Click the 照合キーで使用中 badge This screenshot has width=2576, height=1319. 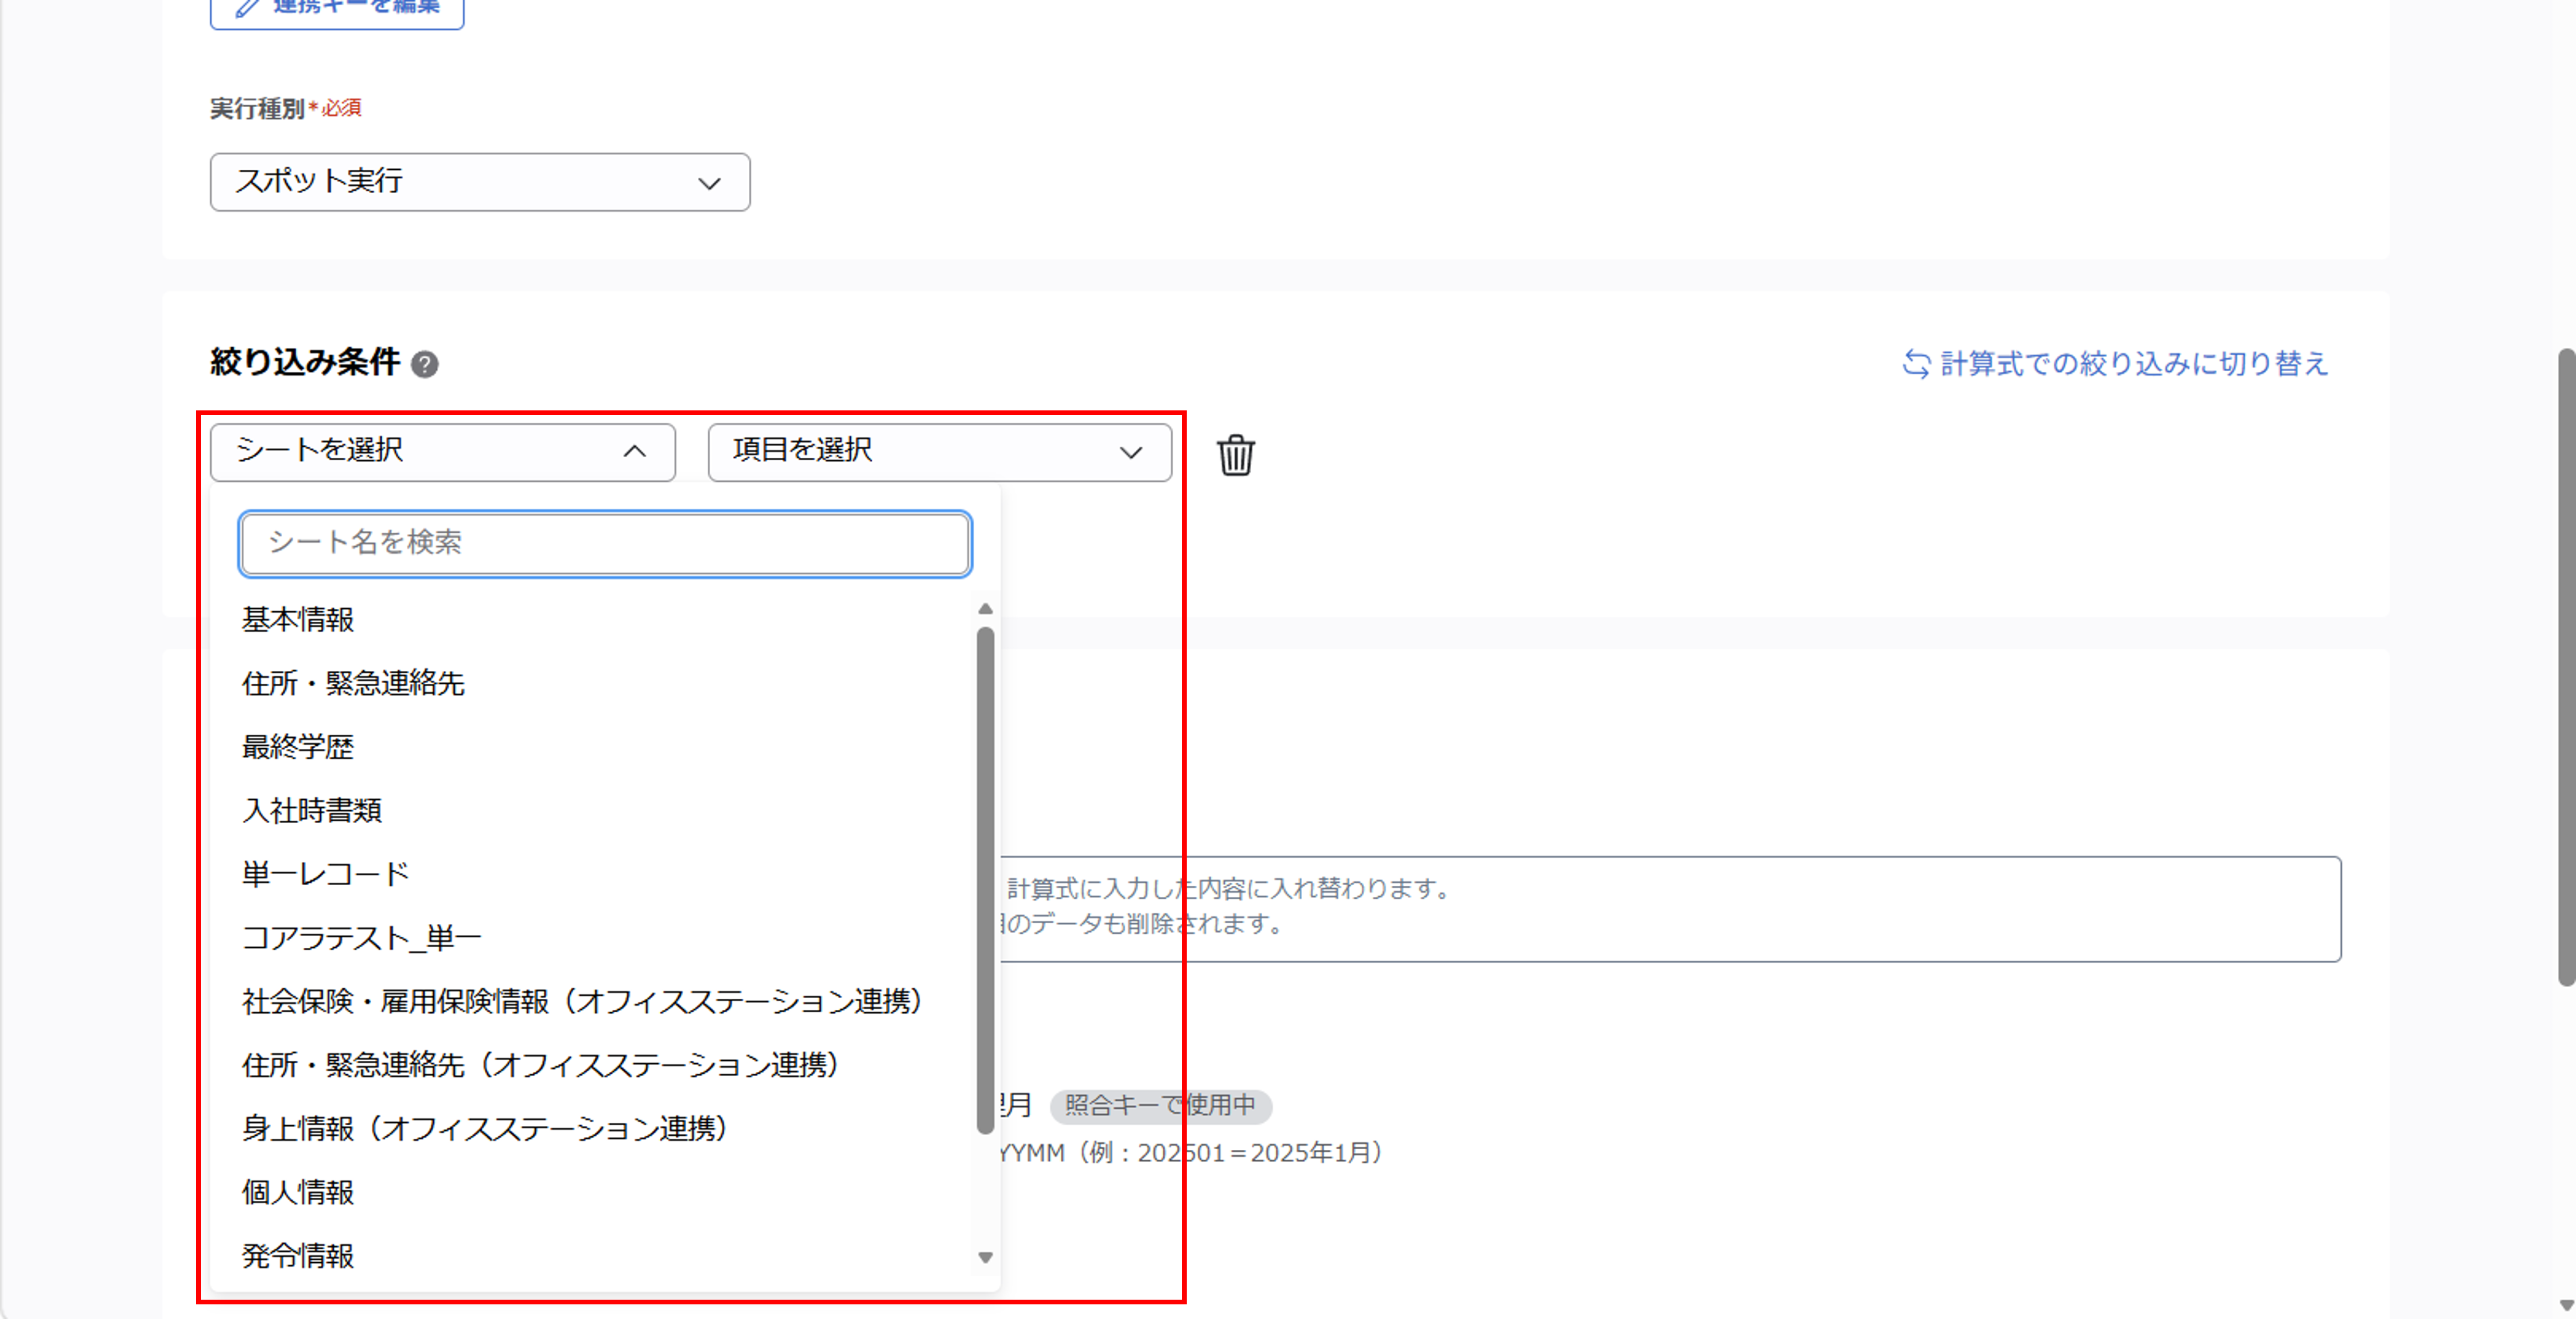(1160, 1106)
